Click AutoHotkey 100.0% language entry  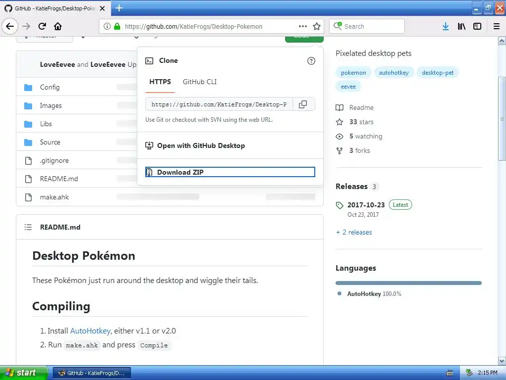pyautogui.click(x=374, y=294)
